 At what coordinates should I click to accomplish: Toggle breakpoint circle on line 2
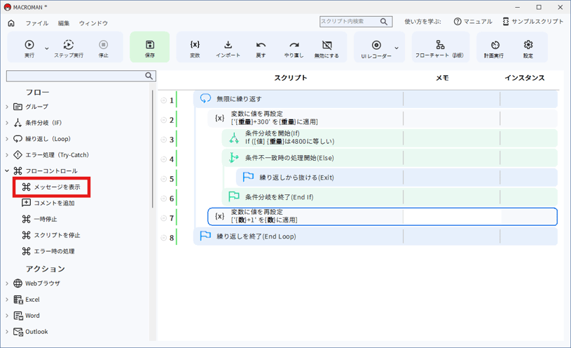[x=163, y=120]
